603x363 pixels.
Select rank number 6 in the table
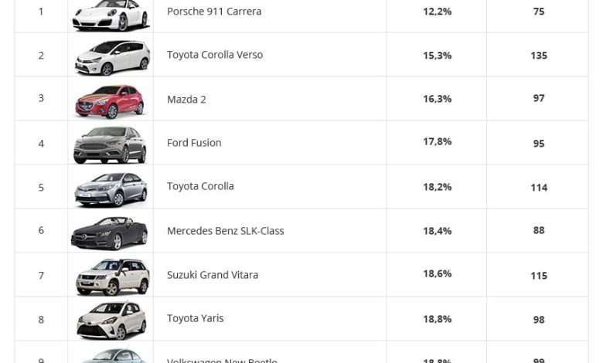click(41, 231)
